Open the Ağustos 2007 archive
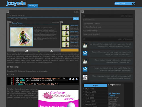Image resolution: width=142 pixels, height=107 pixels. pyautogui.click(x=91, y=104)
